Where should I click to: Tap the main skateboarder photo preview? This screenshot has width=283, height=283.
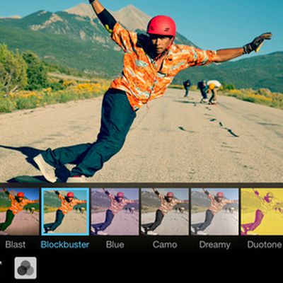click(141, 91)
